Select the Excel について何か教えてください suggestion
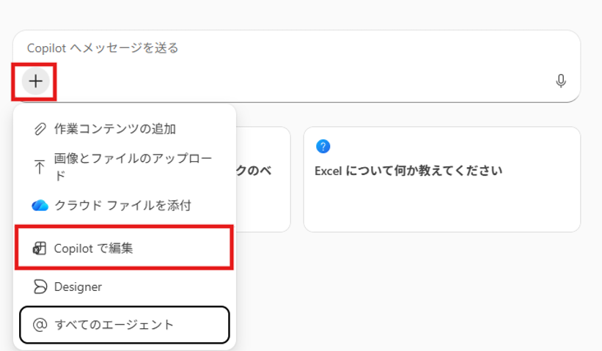Image resolution: width=602 pixels, height=351 pixels. pos(408,171)
